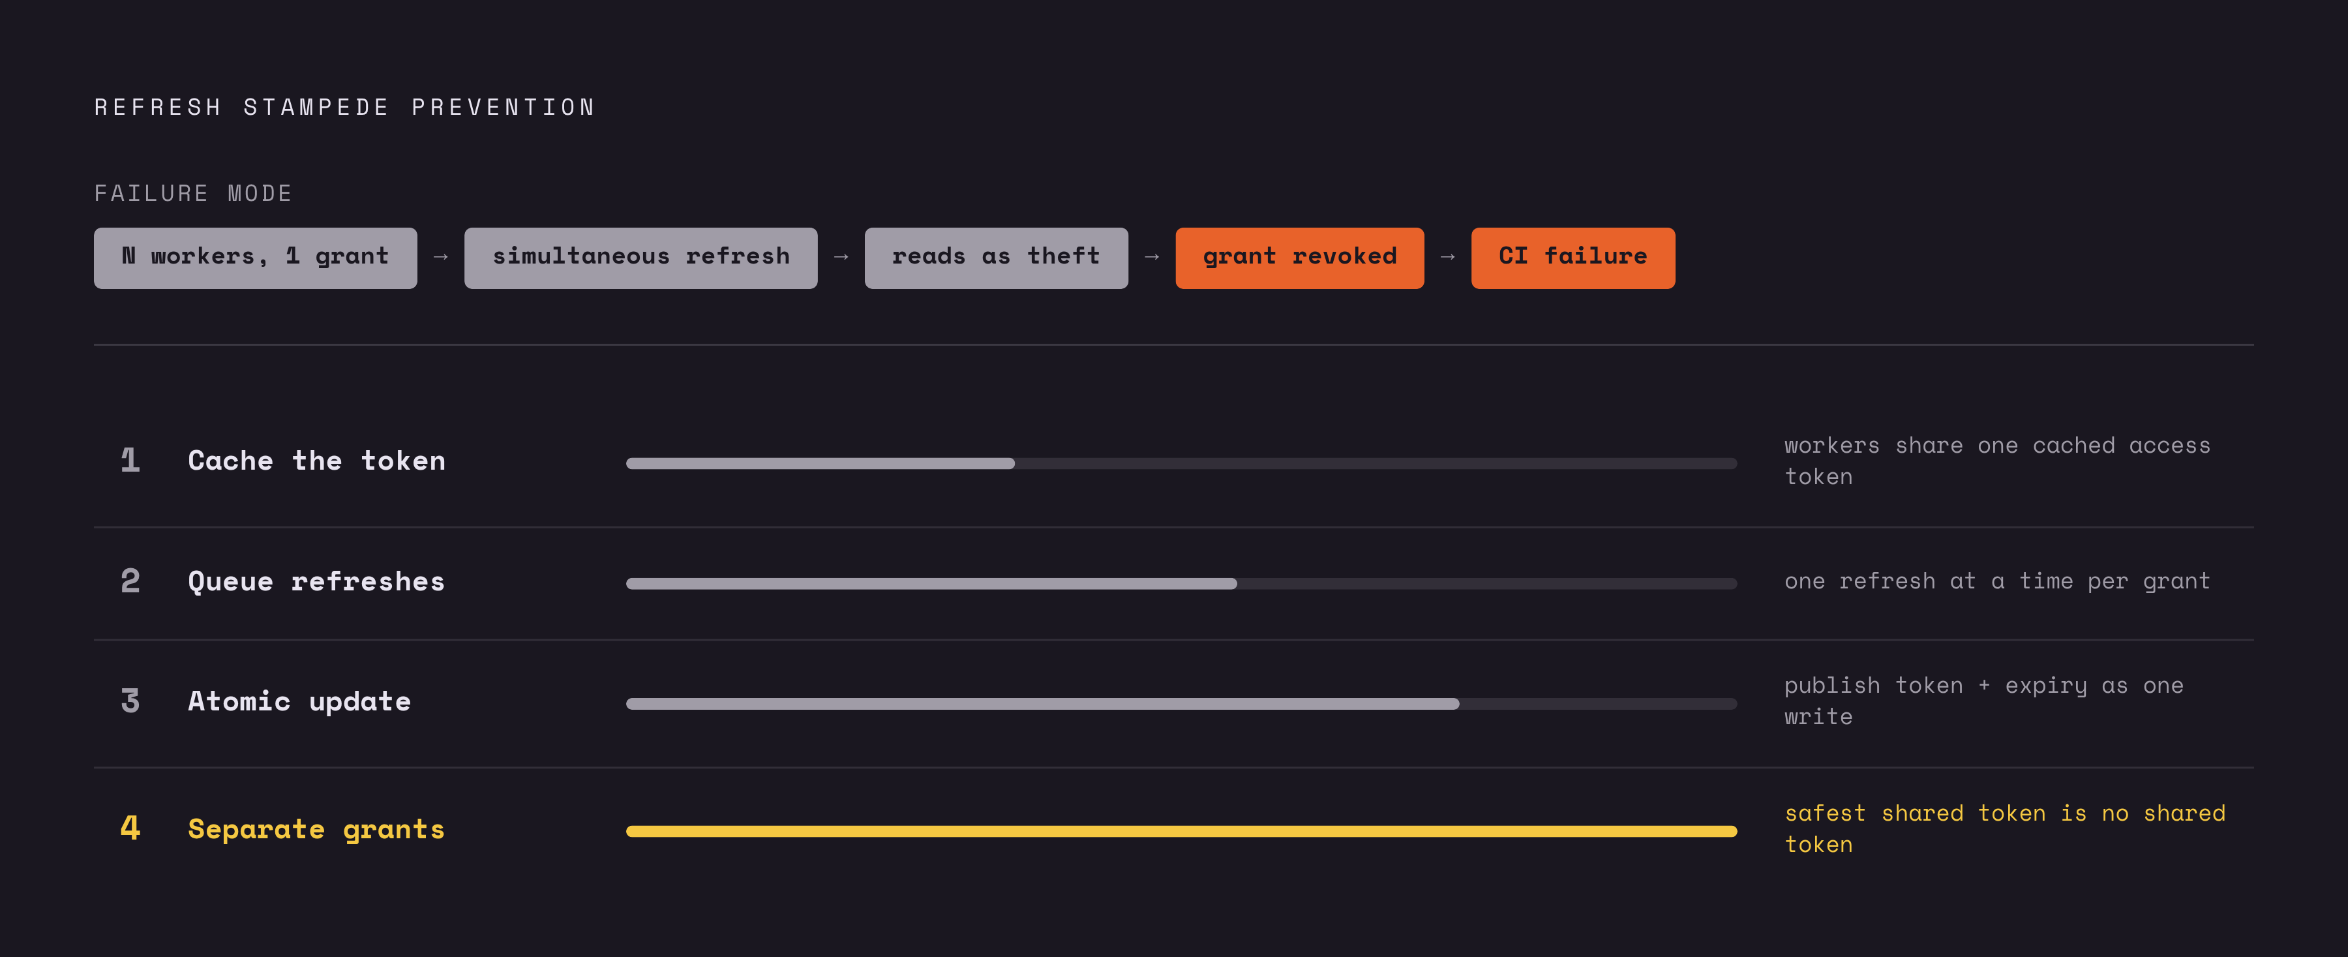Click the 'REFRESH STAMPEDE PREVENTION' heading
Screen dimensions: 2348x957
[x=346, y=108]
